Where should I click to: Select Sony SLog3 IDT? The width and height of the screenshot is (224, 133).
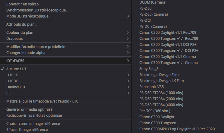tap(149, 69)
